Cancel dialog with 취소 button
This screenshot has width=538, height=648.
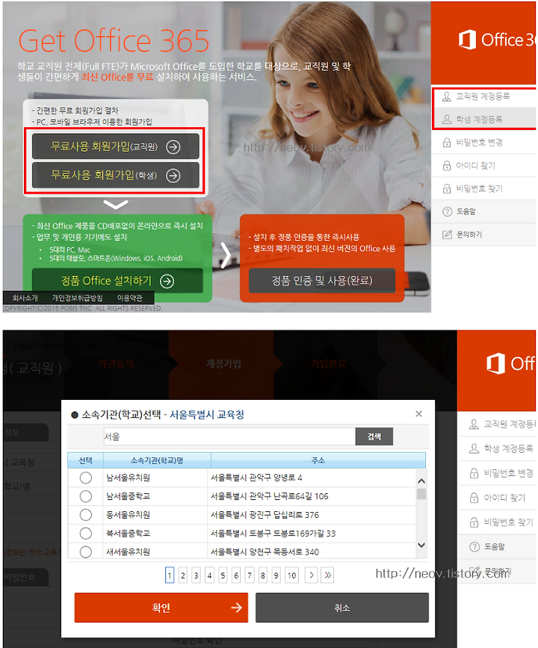[342, 608]
